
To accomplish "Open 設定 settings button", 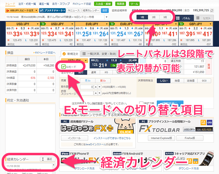I will (x=105, y=11).
